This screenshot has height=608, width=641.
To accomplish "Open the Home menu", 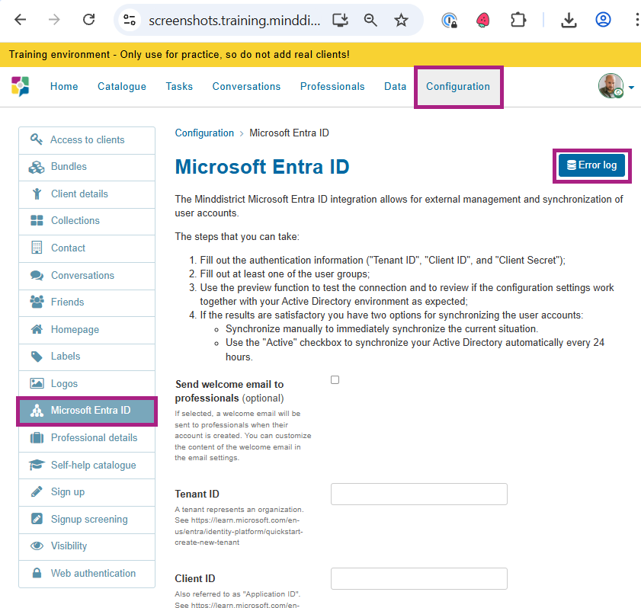I will click(x=64, y=87).
